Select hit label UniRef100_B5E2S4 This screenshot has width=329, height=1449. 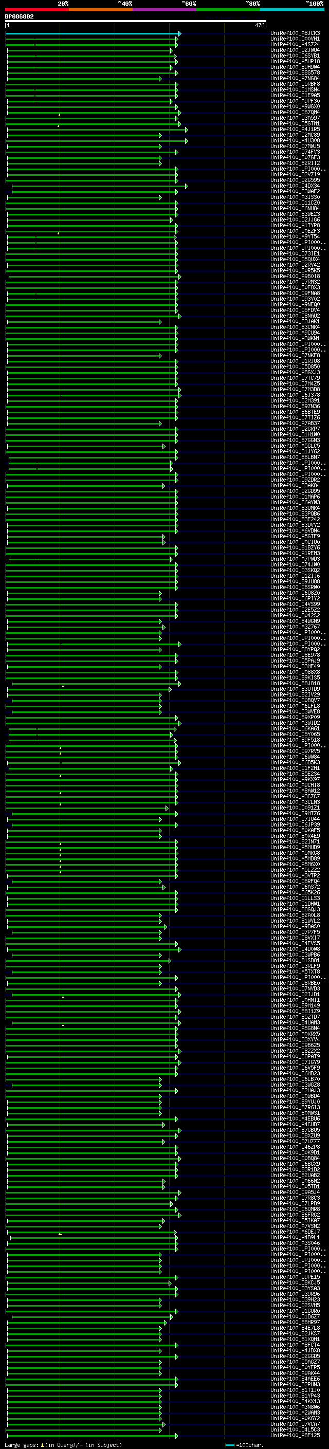tap(295, 774)
